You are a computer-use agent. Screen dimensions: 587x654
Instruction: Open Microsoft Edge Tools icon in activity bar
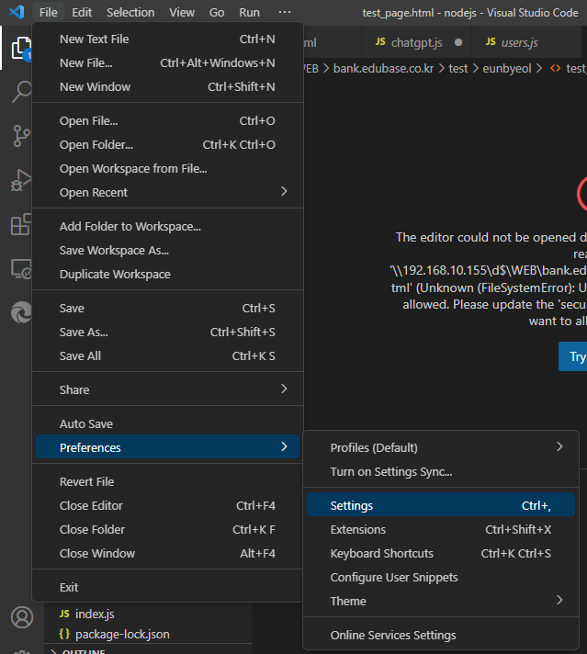point(21,312)
